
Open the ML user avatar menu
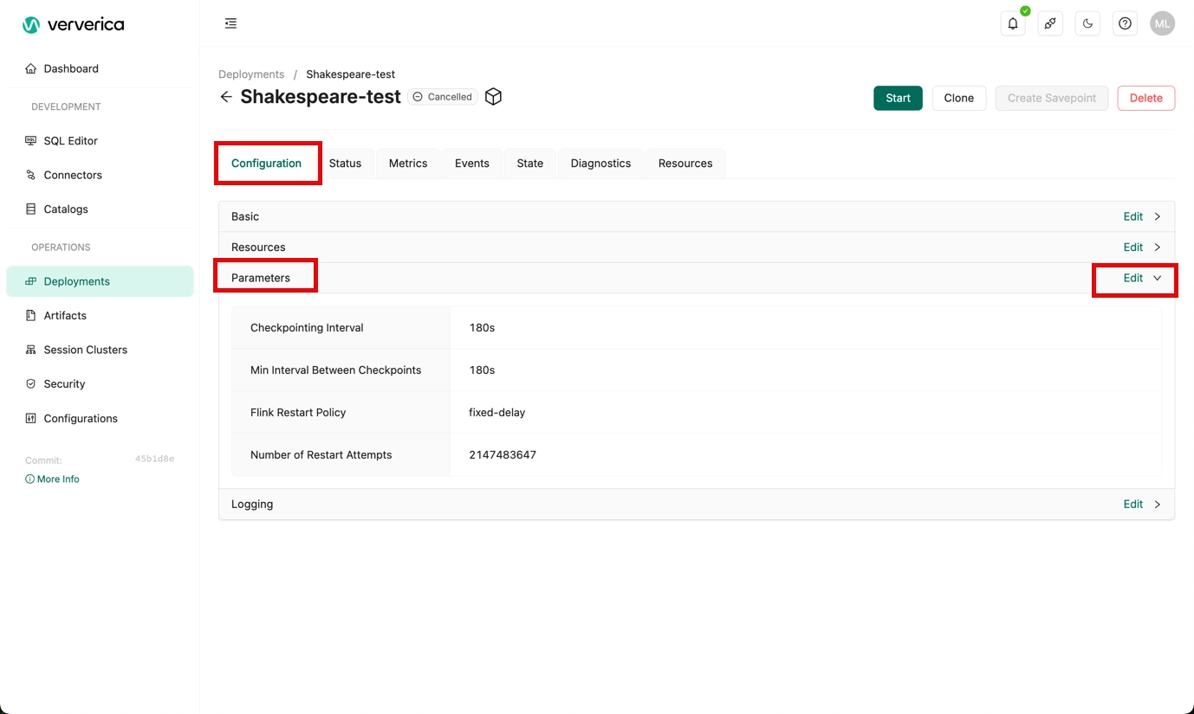click(1162, 23)
